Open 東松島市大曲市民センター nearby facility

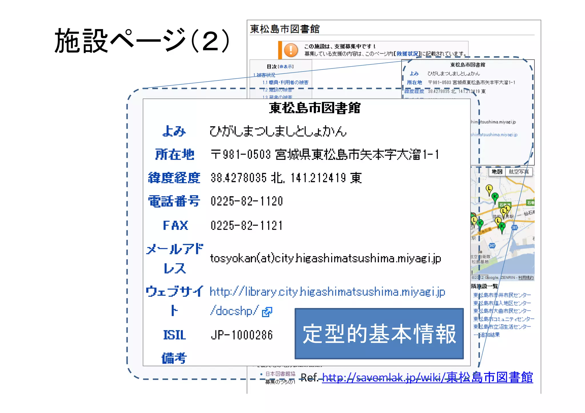(x=502, y=311)
